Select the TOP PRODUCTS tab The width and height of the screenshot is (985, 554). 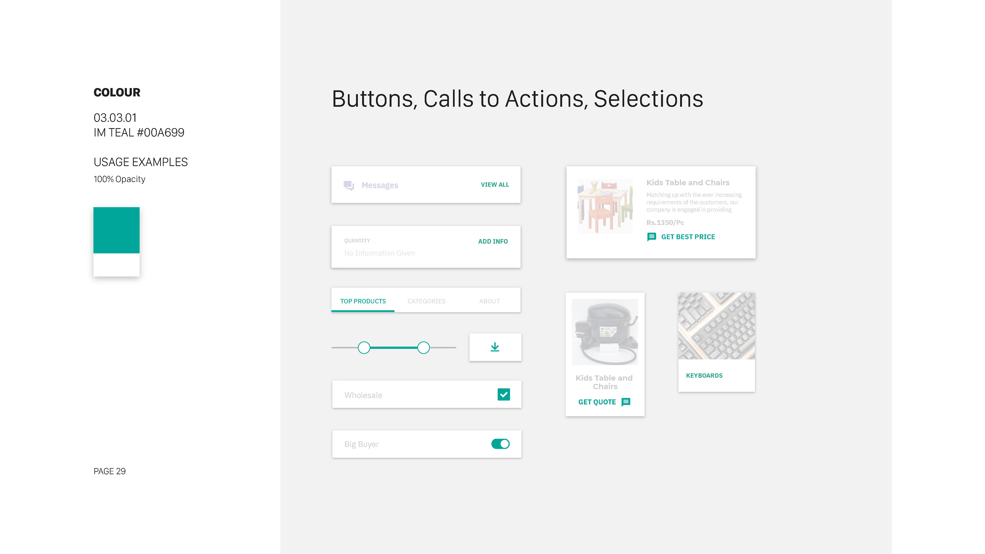pos(363,301)
